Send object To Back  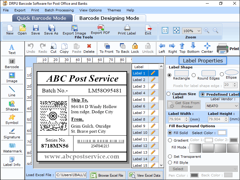coord(122,48)
